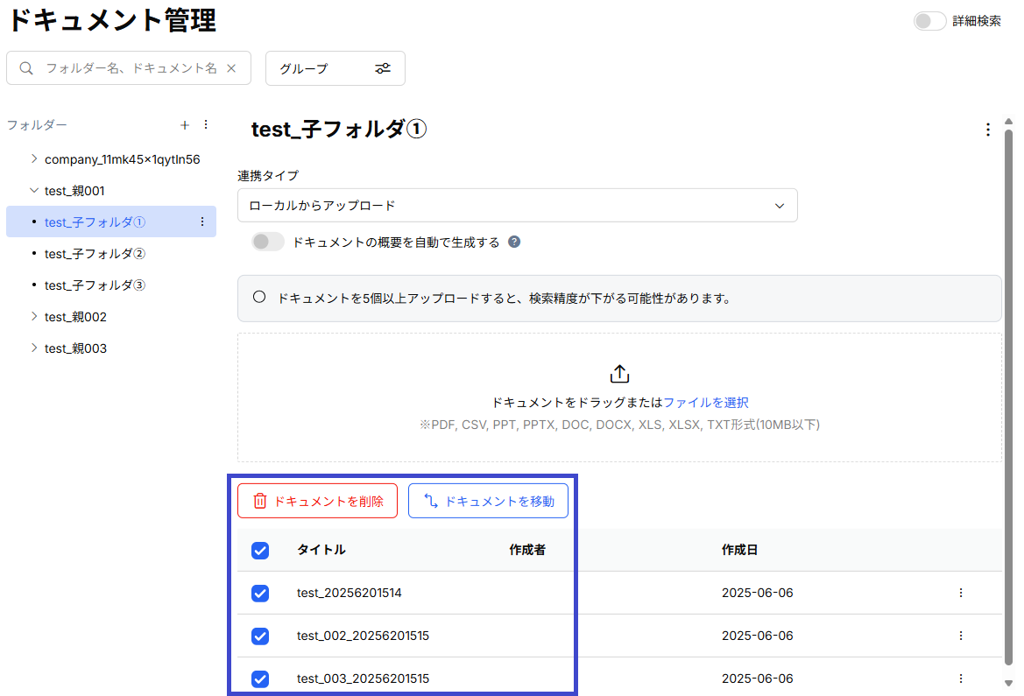Uncheck the select-all header checkbox
This screenshot has width=1024, height=696.
260,551
